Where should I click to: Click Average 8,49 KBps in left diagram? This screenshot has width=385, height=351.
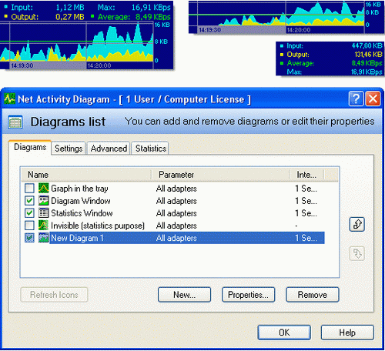point(153,17)
